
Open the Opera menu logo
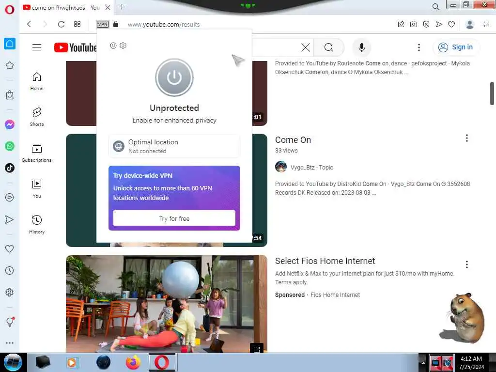10,10
